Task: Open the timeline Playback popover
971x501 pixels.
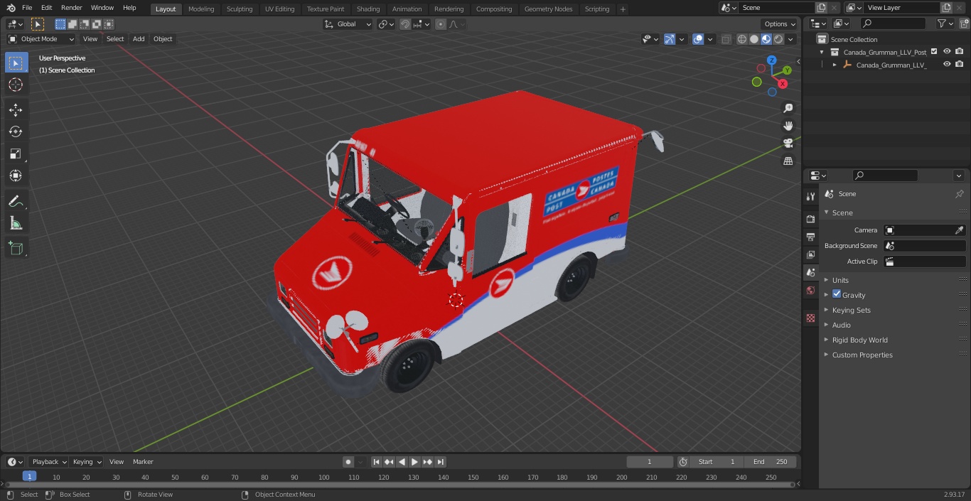Action: point(49,462)
